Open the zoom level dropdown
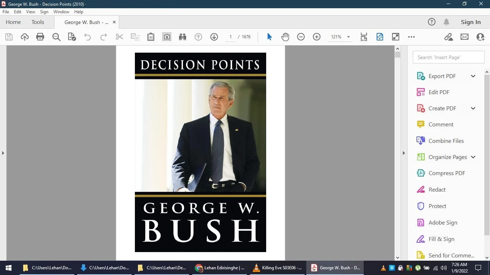Image resolution: width=490 pixels, height=275 pixels. point(348,37)
